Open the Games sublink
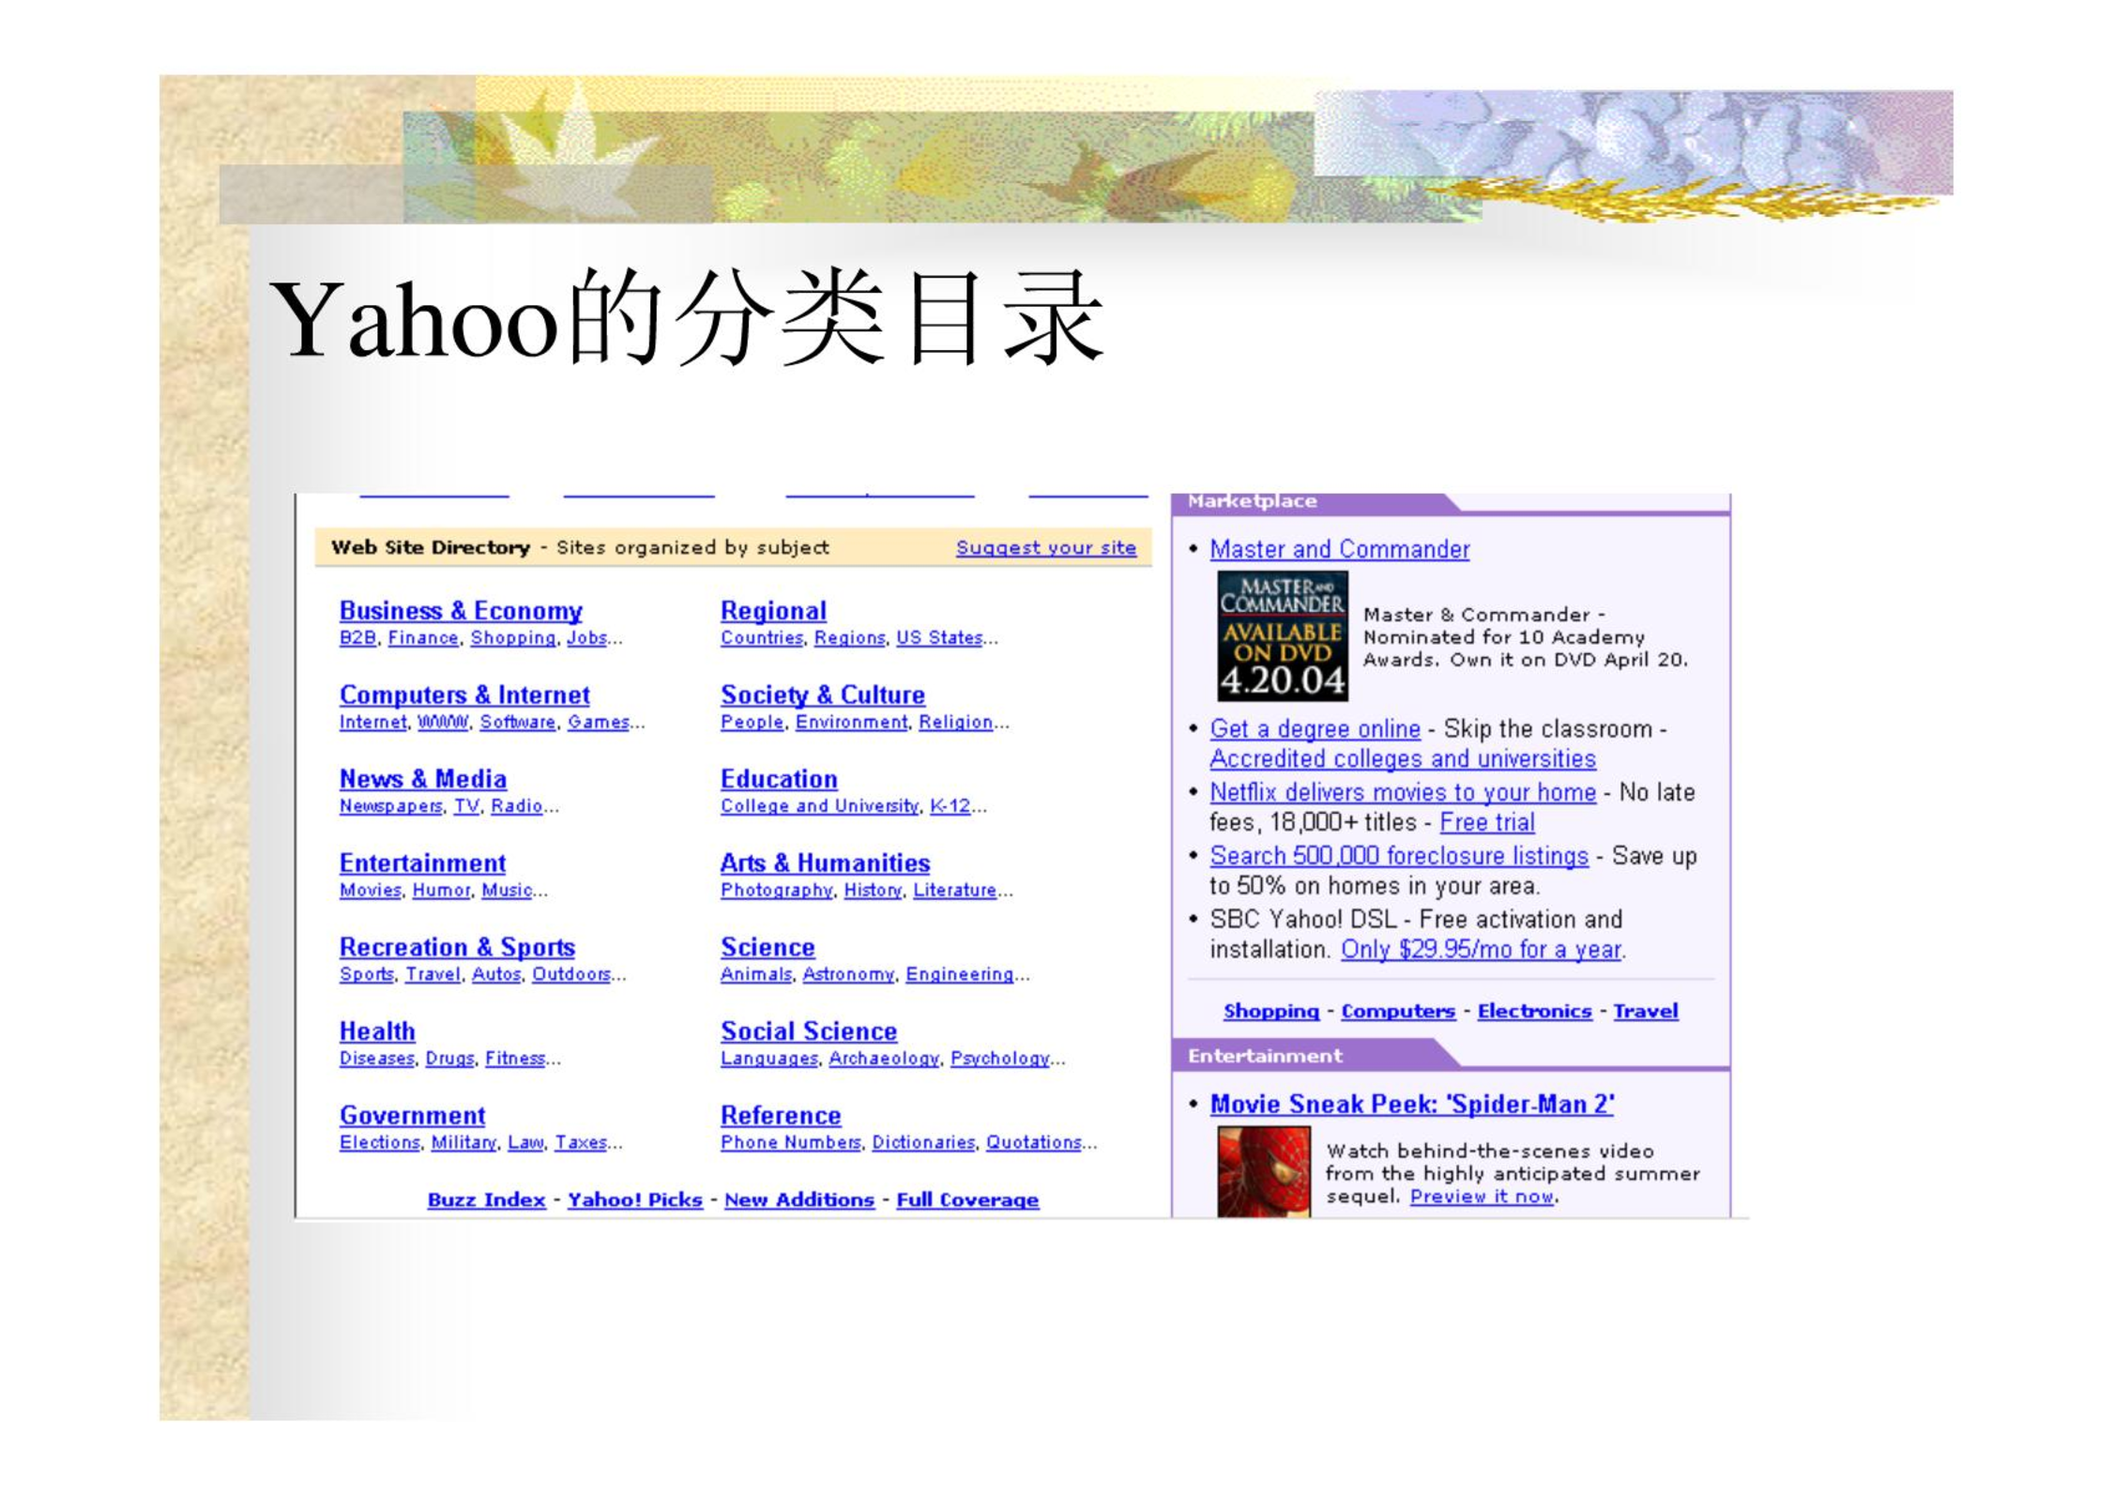This screenshot has width=2113, height=1496. 599,723
